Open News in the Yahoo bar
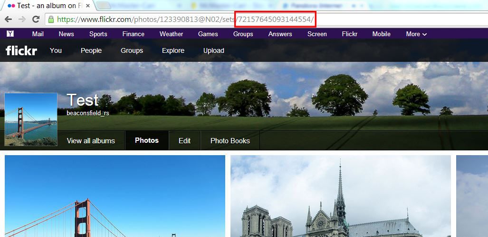 coord(67,34)
